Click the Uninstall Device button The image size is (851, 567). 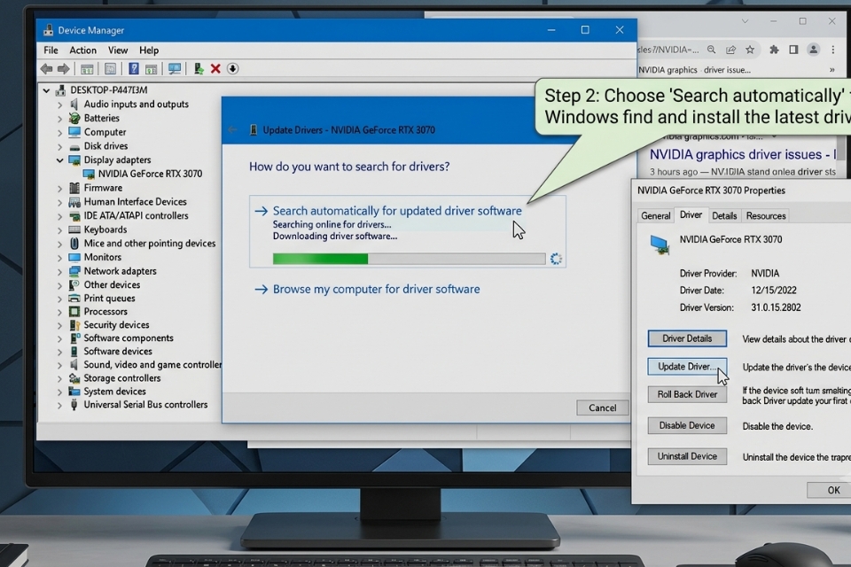point(687,456)
